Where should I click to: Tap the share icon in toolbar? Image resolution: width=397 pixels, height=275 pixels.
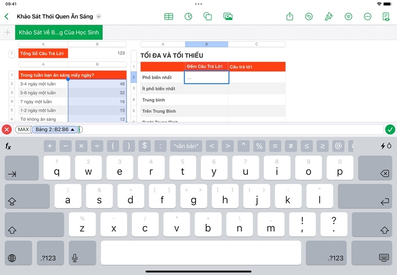click(x=290, y=16)
